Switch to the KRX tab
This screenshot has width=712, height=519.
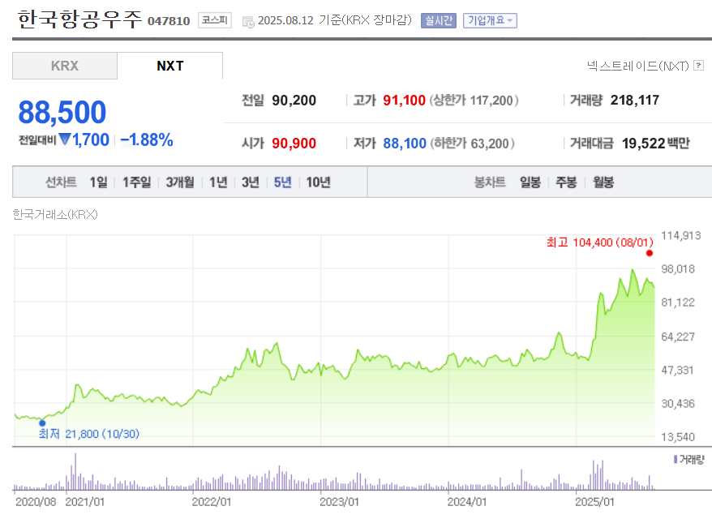tap(64, 66)
